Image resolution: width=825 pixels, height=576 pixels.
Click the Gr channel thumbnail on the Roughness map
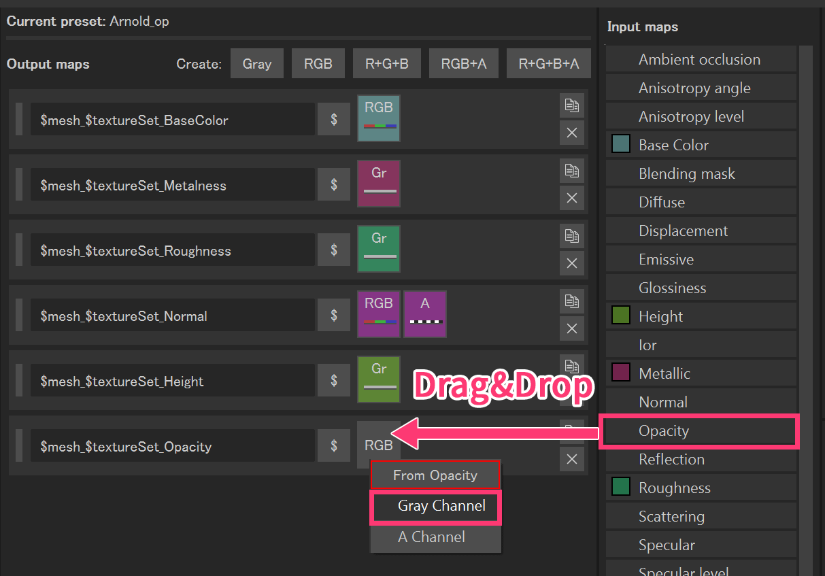pos(379,249)
